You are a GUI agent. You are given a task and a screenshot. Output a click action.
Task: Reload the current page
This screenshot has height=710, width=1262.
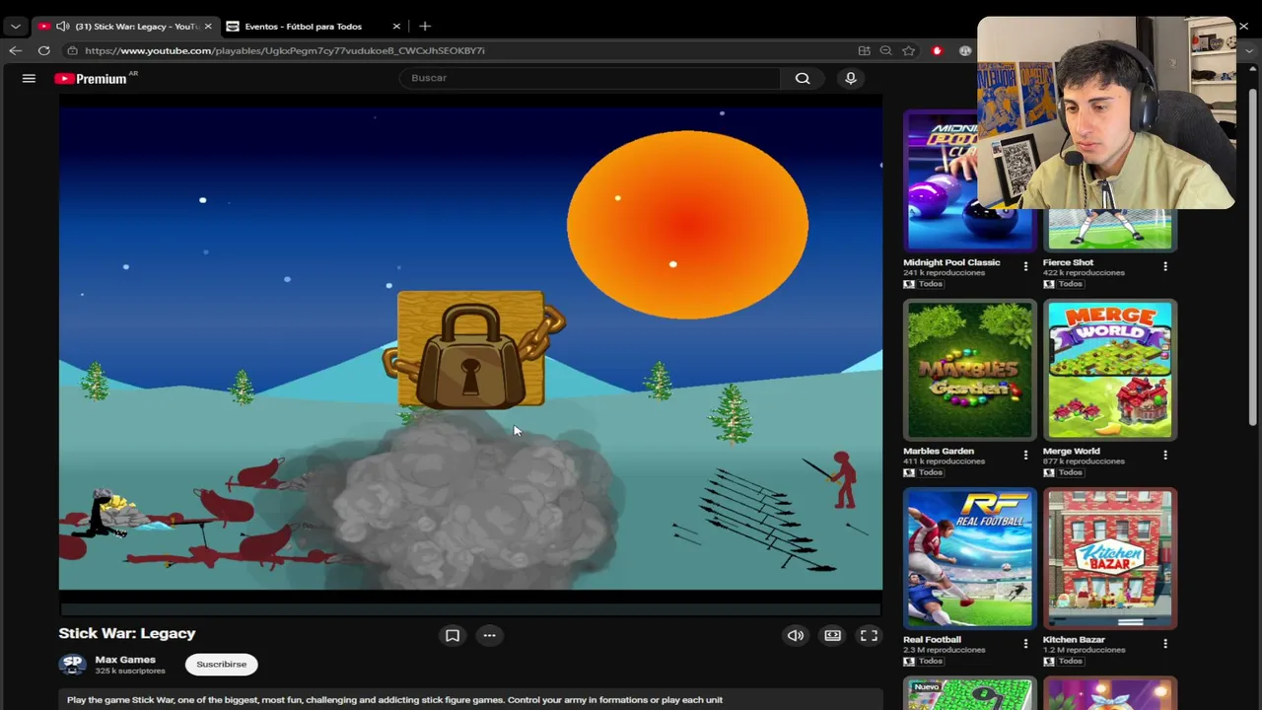44,50
